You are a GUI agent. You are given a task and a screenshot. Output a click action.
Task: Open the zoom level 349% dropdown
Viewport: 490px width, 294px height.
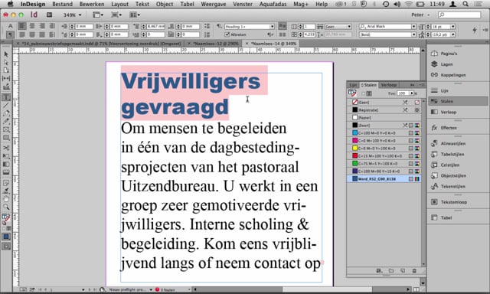pos(80,15)
